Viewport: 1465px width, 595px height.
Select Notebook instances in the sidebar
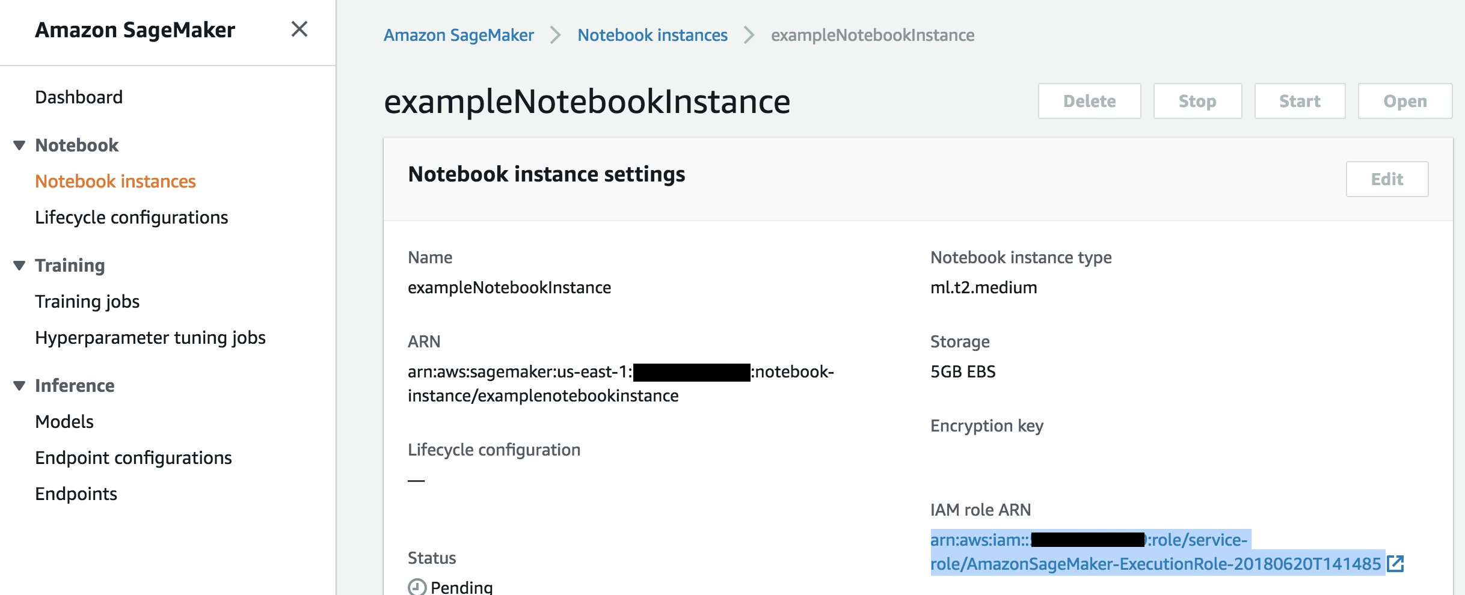[x=115, y=181]
